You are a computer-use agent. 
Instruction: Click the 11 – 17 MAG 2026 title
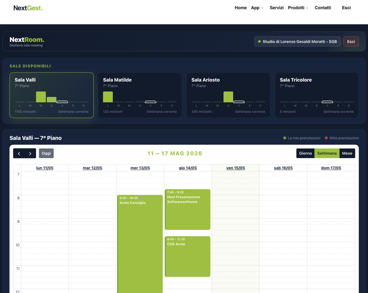click(175, 153)
